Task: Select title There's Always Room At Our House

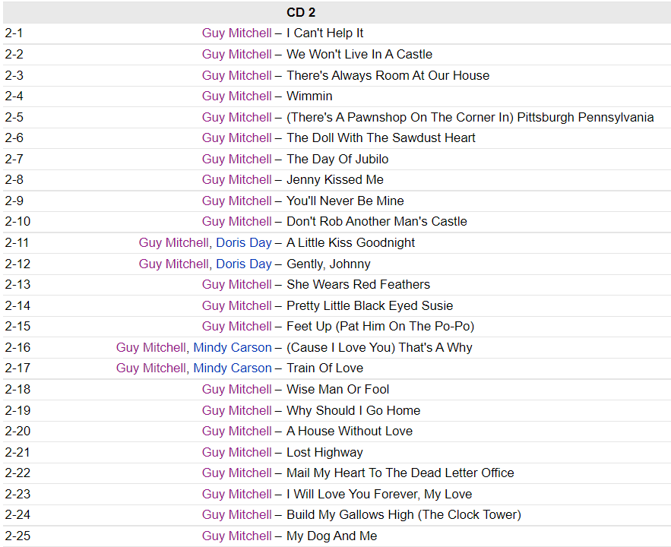Action: point(388,75)
